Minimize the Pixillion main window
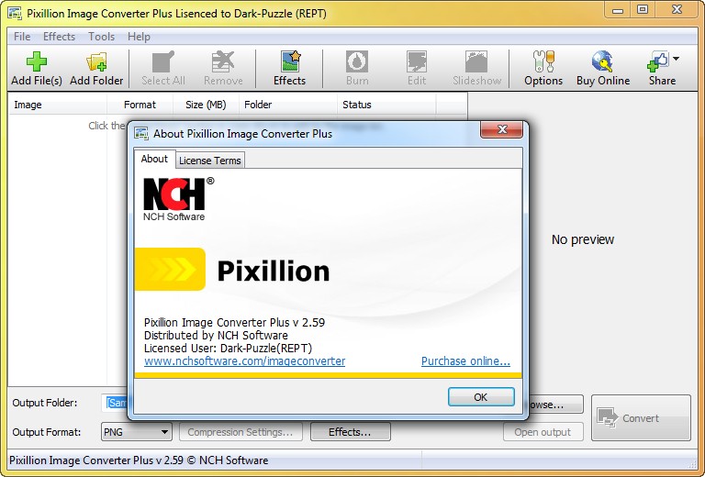 618,10
